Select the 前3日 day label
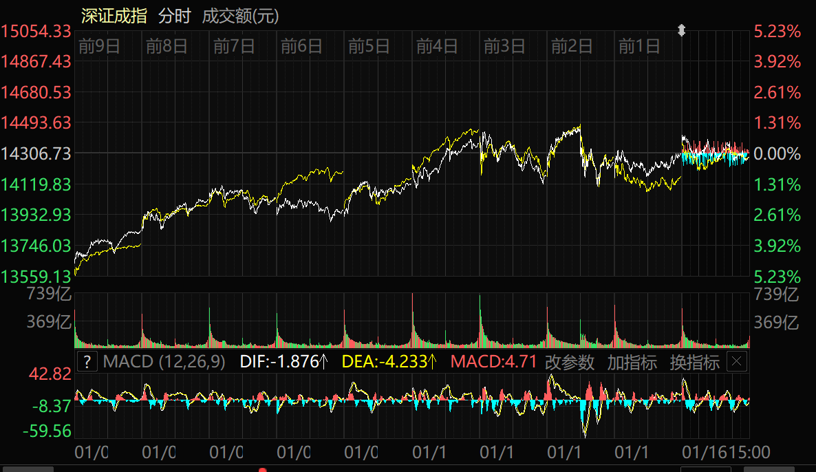Image resolution: width=816 pixels, height=472 pixels. click(x=504, y=46)
